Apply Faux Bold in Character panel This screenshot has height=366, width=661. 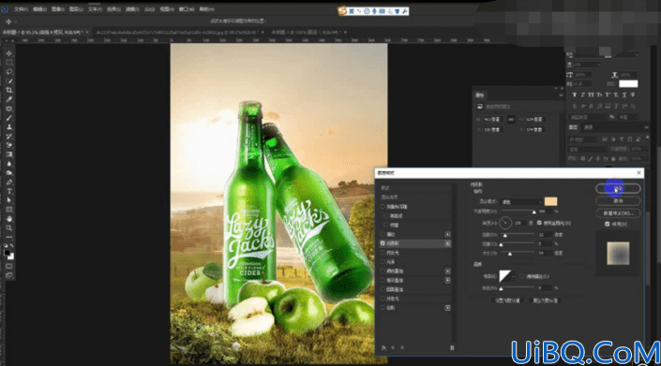point(574,95)
